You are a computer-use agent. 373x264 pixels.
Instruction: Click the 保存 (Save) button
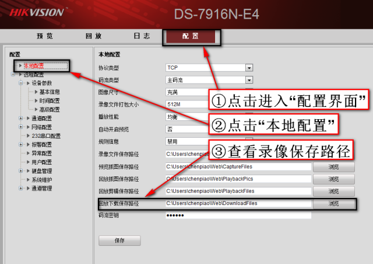(119, 241)
